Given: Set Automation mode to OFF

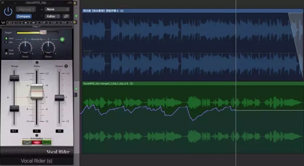Looking at the screenshot, I should (x=27, y=142).
